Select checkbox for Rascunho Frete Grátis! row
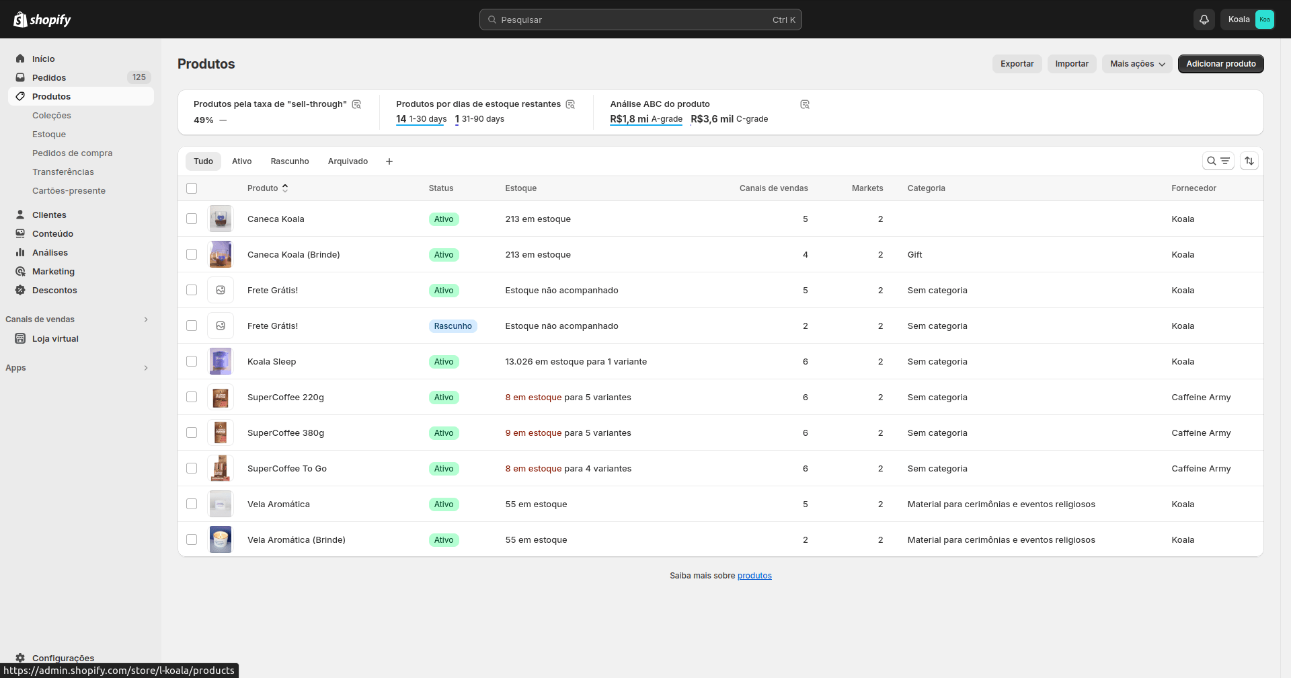The image size is (1291, 678). coord(192,326)
